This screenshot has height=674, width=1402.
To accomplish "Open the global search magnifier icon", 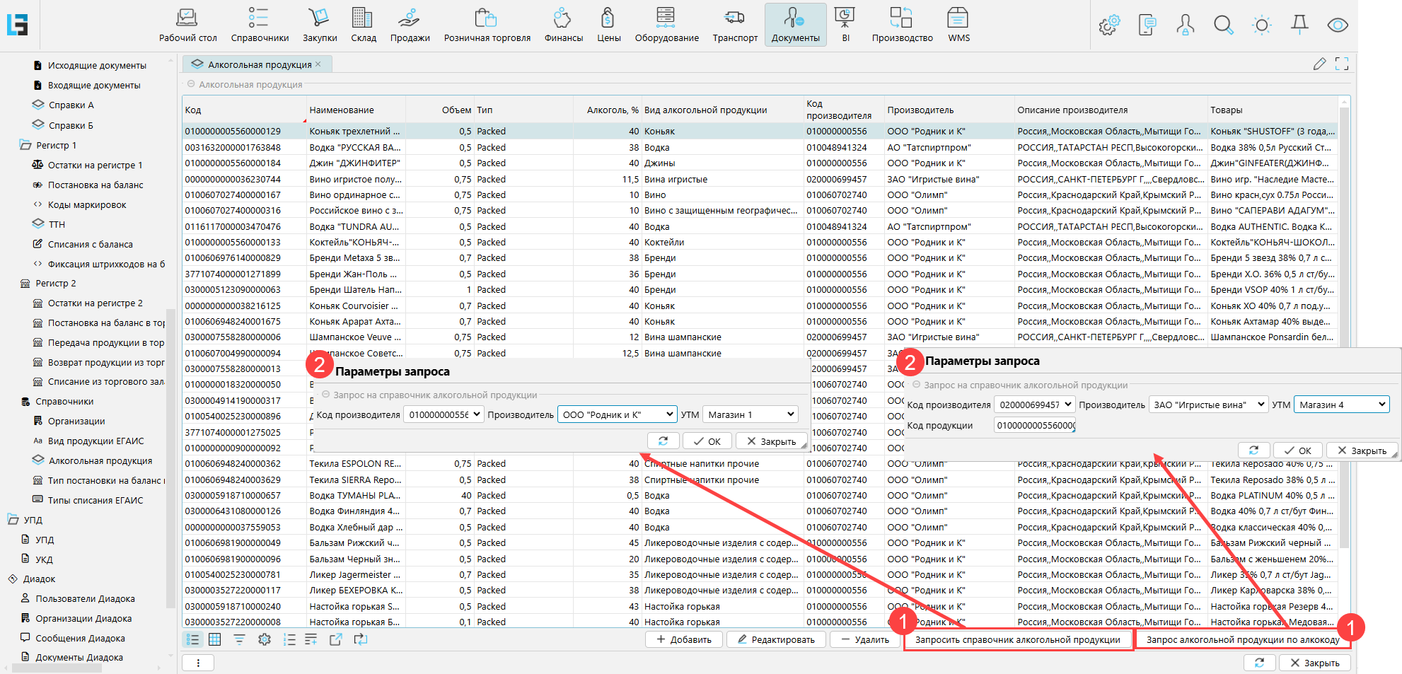I will 1223,25.
